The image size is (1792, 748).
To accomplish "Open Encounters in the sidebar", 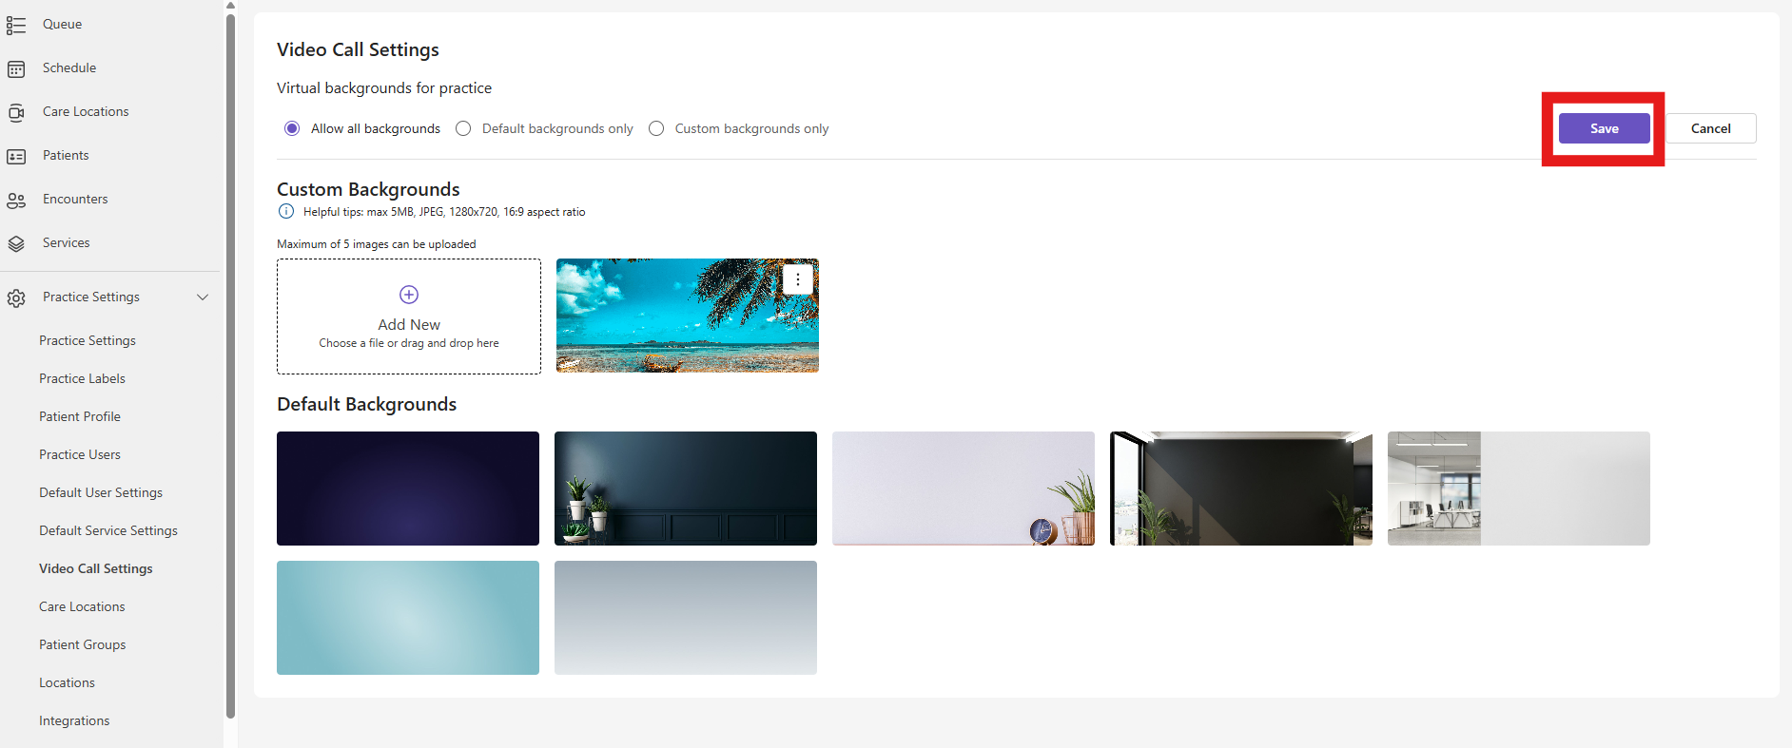I will point(75,199).
